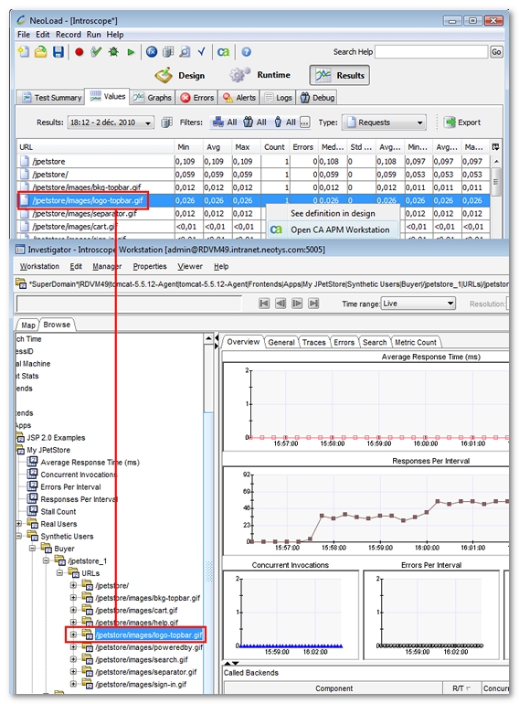Screen dimensions: 519x704
Task: Click the Results section button
Action: coord(340,75)
